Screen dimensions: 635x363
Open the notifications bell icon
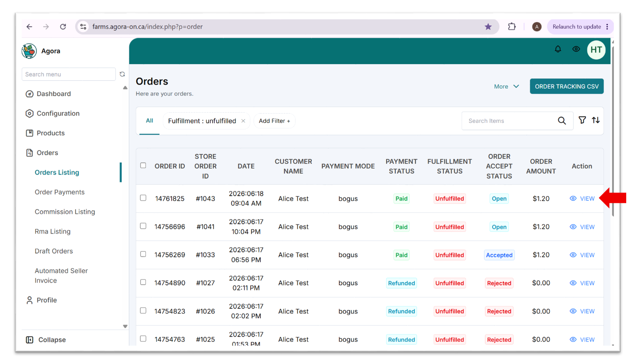tap(558, 49)
